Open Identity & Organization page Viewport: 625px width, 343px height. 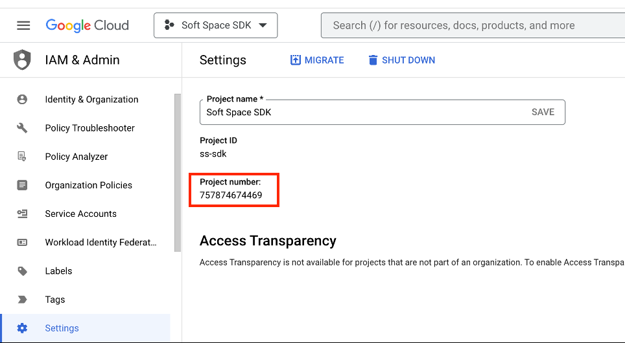coord(91,100)
